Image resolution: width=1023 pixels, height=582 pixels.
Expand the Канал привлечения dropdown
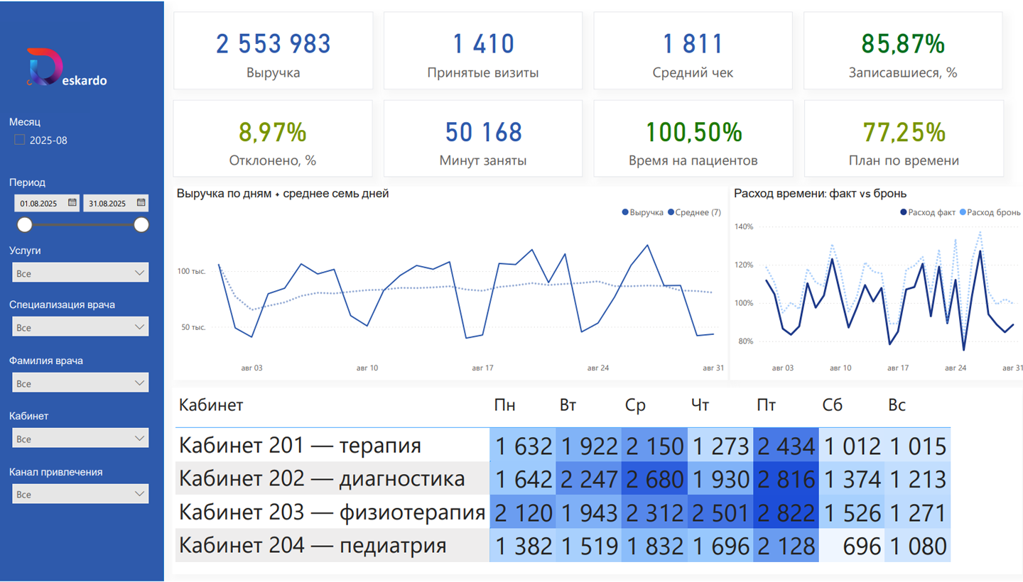tap(80, 494)
